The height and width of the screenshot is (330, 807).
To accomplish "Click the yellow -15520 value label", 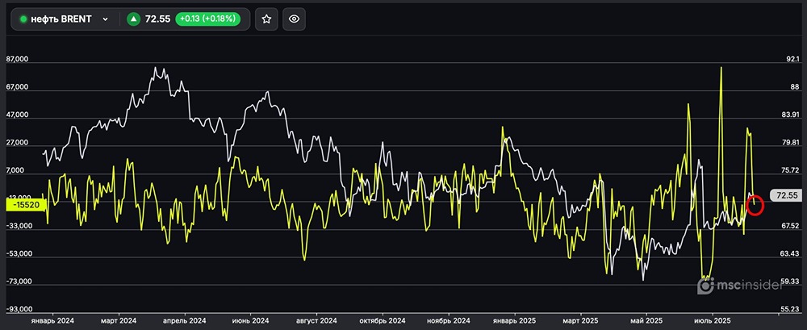I will click(x=27, y=204).
